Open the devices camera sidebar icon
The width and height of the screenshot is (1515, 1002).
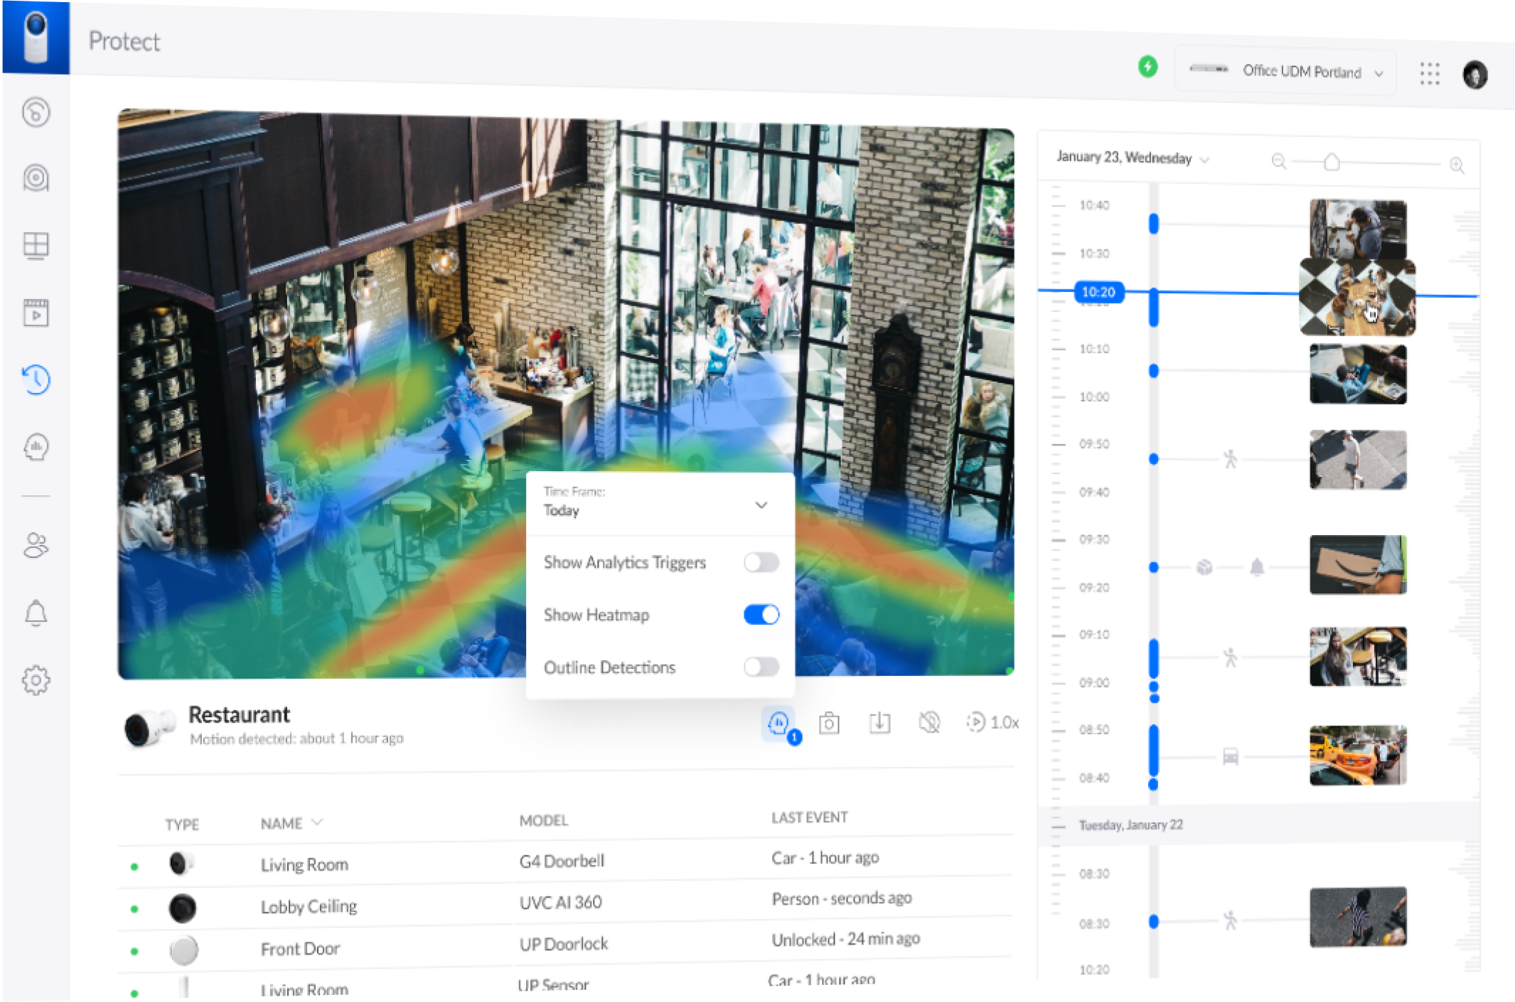(36, 178)
